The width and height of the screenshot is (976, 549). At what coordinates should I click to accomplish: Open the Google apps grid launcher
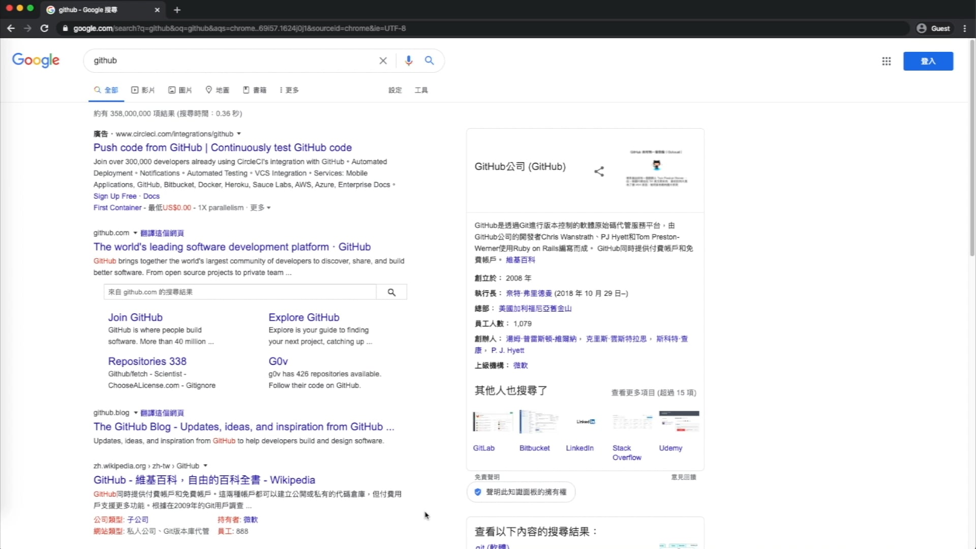(886, 61)
